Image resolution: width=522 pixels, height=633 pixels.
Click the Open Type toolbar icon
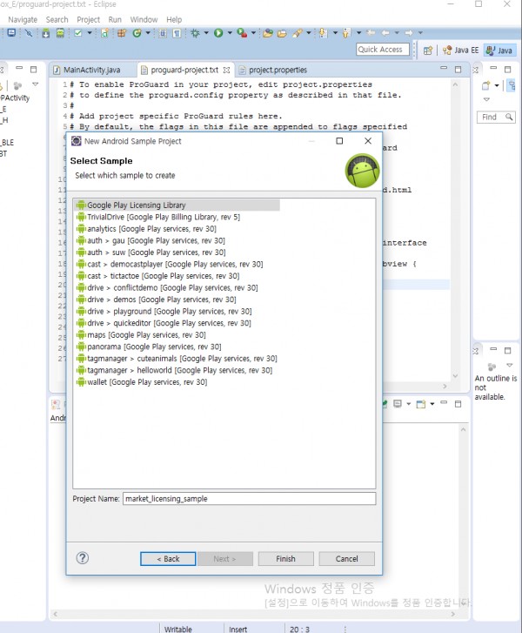[x=267, y=33]
